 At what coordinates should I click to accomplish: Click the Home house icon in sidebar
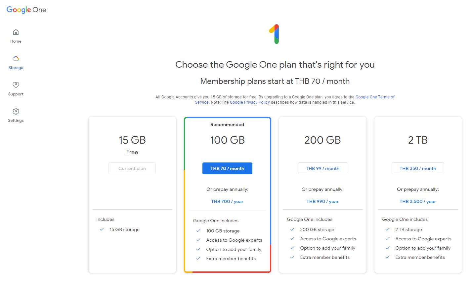16,32
